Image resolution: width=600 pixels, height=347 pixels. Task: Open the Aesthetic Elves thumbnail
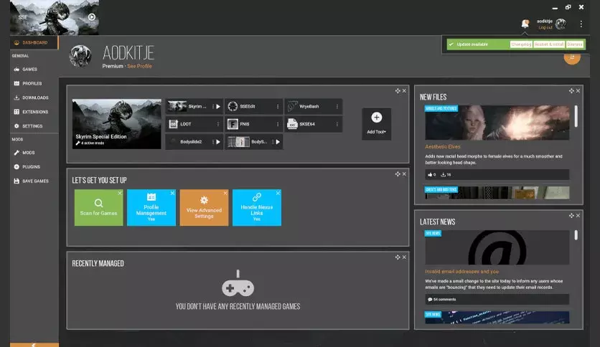pyautogui.click(x=497, y=123)
